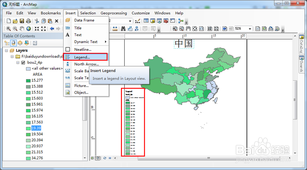
Task: Click the 15.277 color swatch
Action: (x=28, y=81)
